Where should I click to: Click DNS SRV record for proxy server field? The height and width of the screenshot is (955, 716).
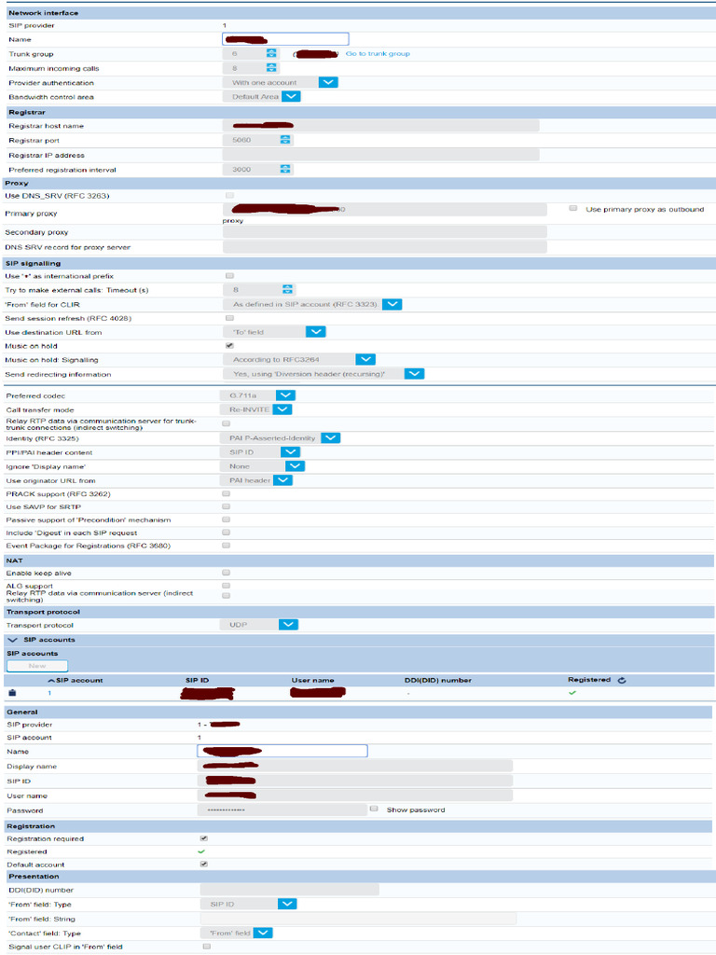tap(384, 246)
